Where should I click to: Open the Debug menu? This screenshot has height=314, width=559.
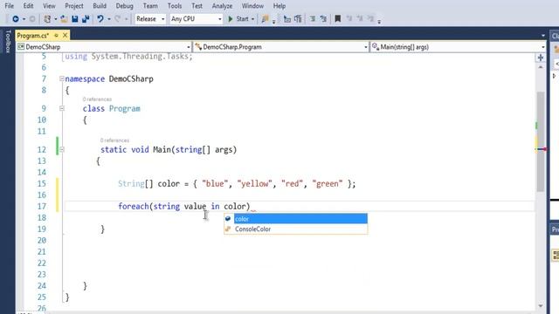click(124, 6)
